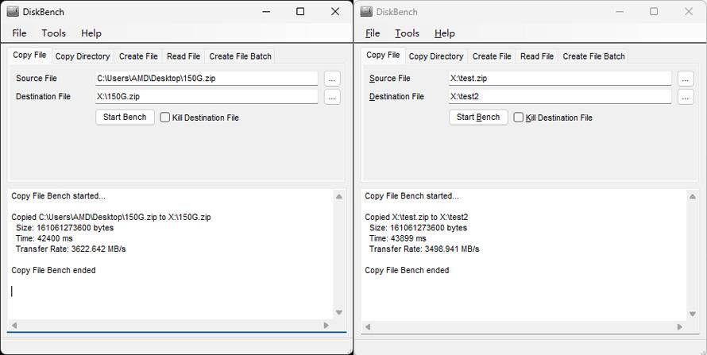Switch to Create File Batch tab in right window

pos(593,56)
